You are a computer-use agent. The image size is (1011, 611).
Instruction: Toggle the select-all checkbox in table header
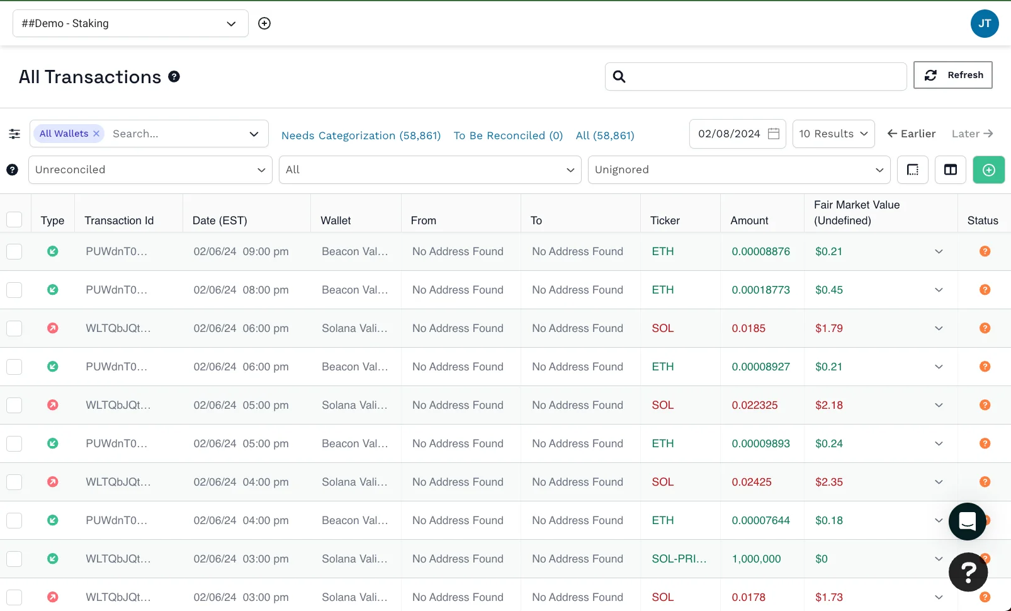tap(14, 220)
